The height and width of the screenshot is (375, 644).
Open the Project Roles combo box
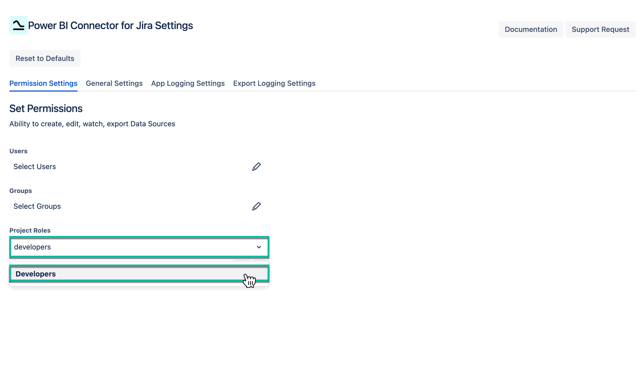click(139, 247)
